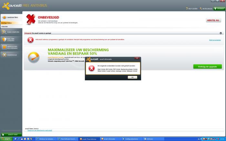Click the NL language indicator in tray

[x=199, y=139]
